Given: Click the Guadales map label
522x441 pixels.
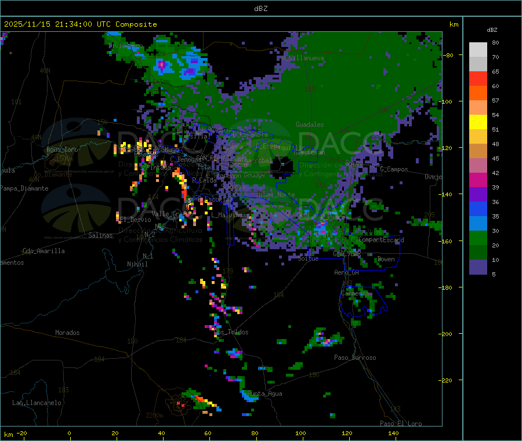Looking at the screenshot, I should coord(310,125).
